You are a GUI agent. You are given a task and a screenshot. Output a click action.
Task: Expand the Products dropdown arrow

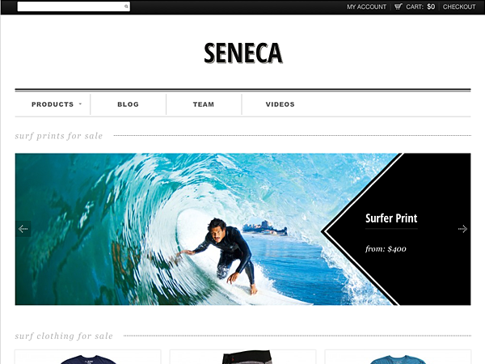point(80,104)
